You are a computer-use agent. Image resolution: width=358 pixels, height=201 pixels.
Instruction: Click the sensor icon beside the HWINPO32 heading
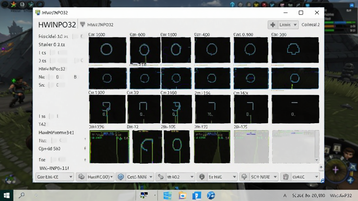point(83,24)
